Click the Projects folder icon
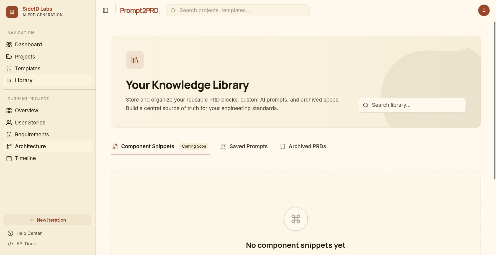 [x=9, y=56]
